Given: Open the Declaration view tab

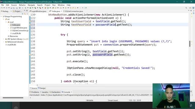Looking at the screenshot, I should pyautogui.click(x=55, y=92).
